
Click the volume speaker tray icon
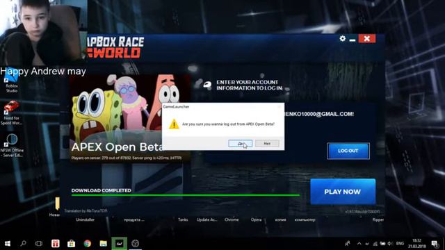(x=390, y=244)
